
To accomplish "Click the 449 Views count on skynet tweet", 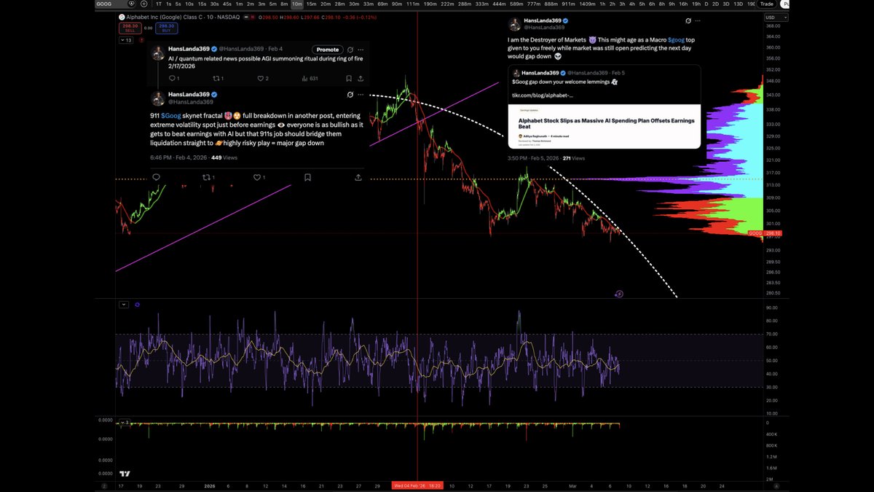I will [224, 157].
